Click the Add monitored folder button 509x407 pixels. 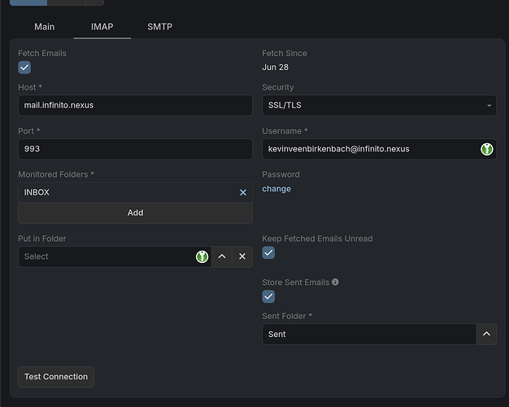tap(135, 212)
